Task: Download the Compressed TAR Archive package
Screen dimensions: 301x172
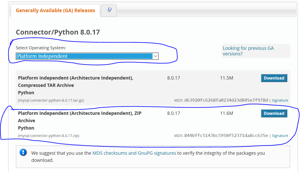Action: tap(274, 78)
